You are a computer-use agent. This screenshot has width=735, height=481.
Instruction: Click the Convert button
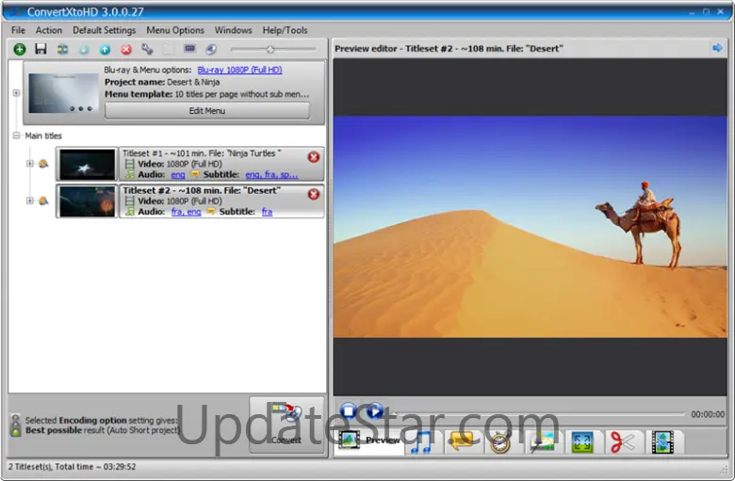(286, 425)
